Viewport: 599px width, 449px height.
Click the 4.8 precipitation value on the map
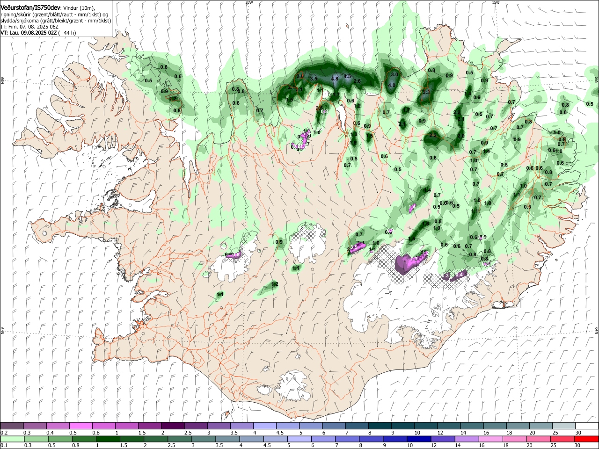click(335, 79)
